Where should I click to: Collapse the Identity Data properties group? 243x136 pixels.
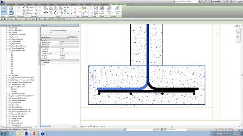pos(78,60)
